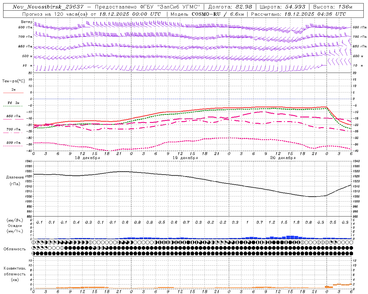Viewport: 368px width, 294px height.
Task: Click the Рассчитано: 18.12.2025 04:36 UTC text
Action: click(x=298, y=14)
